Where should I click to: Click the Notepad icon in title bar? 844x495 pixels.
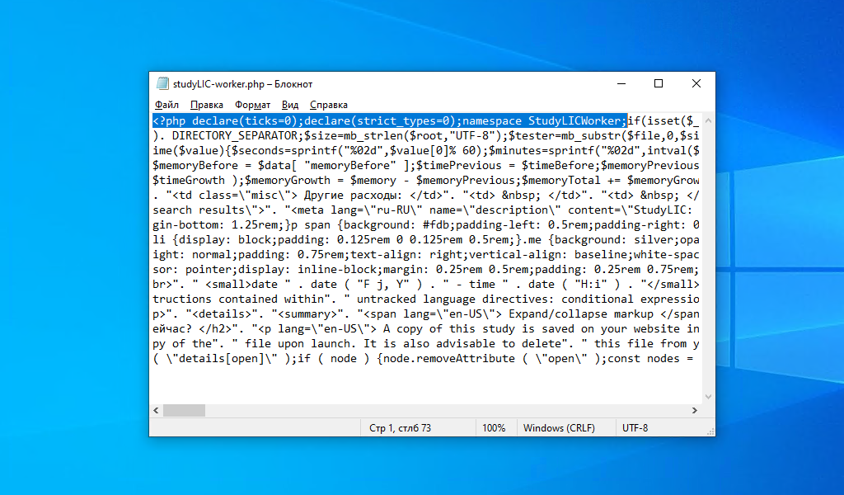(162, 83)
